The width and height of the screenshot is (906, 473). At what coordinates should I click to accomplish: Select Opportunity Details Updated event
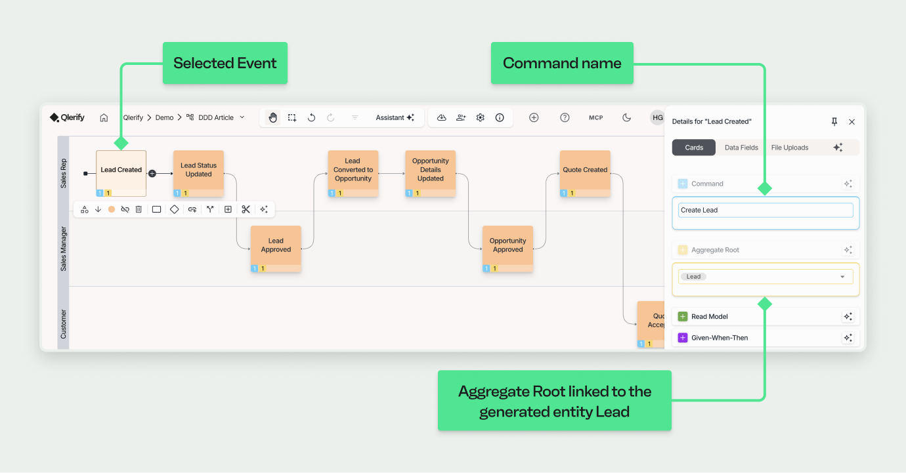pos(431,173)
